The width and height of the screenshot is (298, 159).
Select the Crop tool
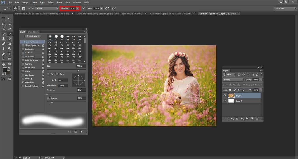coord(4,29)
